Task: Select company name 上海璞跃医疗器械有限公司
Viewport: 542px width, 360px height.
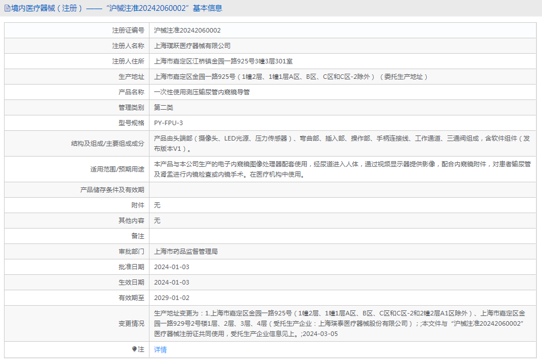Action: pyautogui.click(x=192, y=46)
